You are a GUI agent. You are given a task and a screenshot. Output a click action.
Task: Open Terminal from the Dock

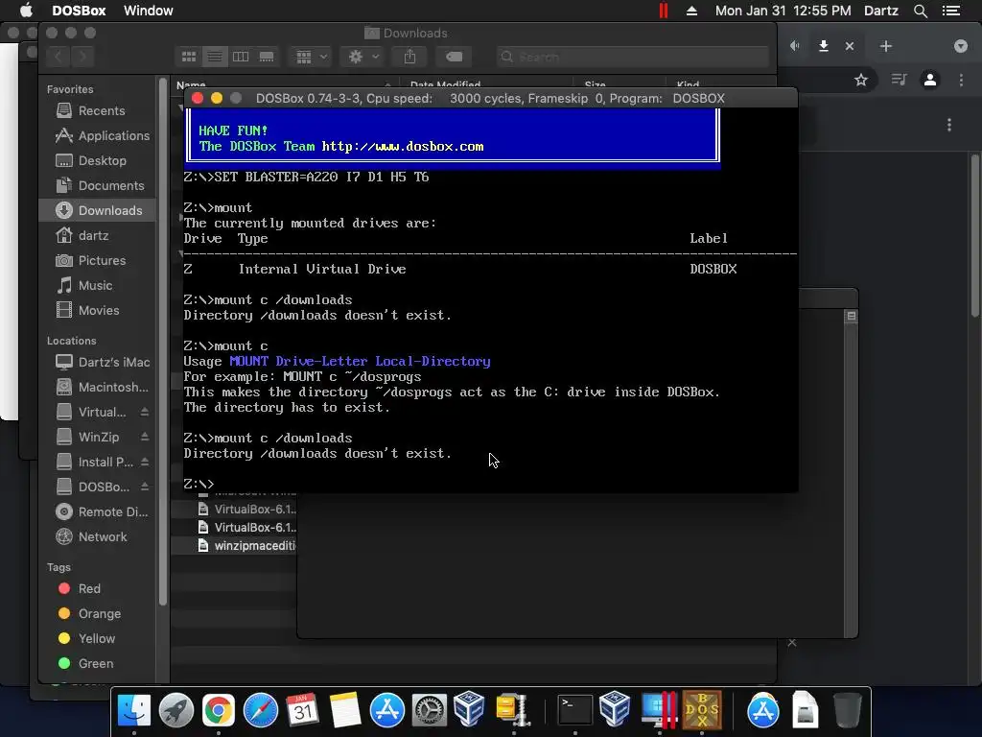pos(574,710)
